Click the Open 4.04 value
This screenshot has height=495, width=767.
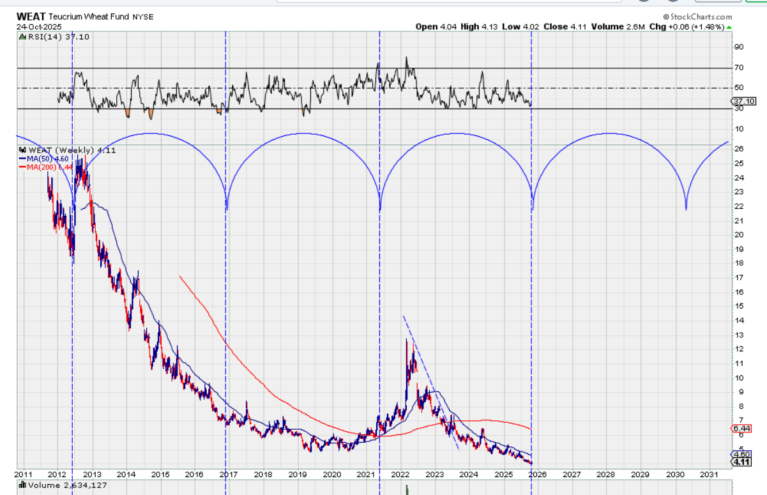pos(435,27)
